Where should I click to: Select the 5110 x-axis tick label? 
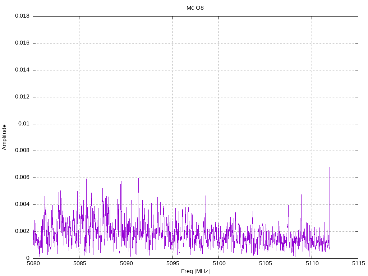coord(312,264)
